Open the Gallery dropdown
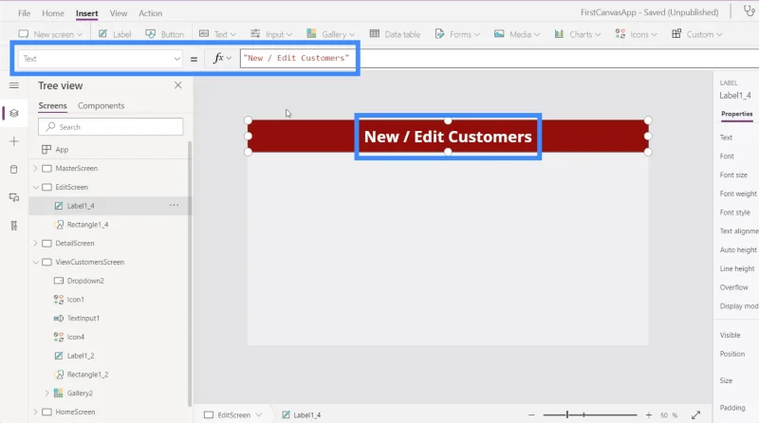This screenshot has width=759, height=423. 330,34
